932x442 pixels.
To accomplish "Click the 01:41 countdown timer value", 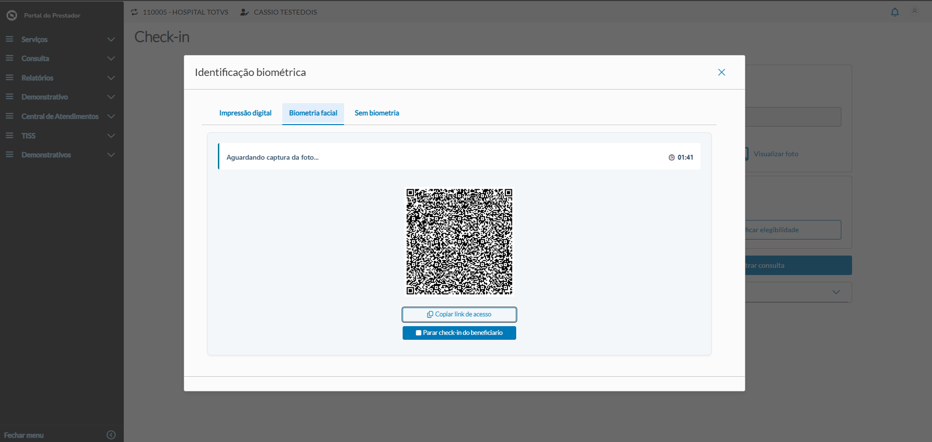I will coord(685,157).
